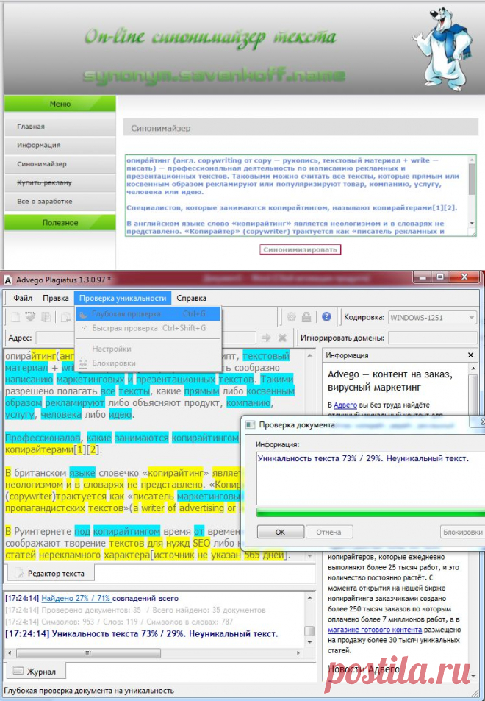The width and height of the screenshot is (485, 701).
Task: Click the journal vertical scrollbar thumb
Action: pos(309,630)
